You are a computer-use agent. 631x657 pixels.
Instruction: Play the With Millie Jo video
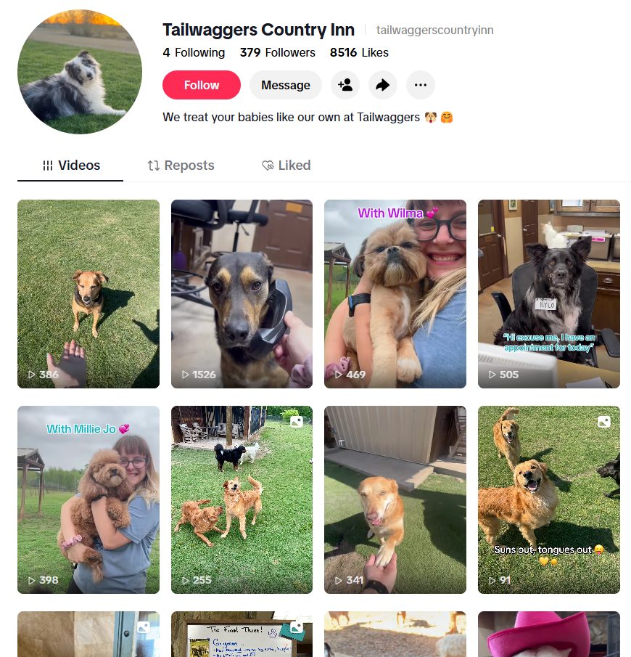[88, 499]
